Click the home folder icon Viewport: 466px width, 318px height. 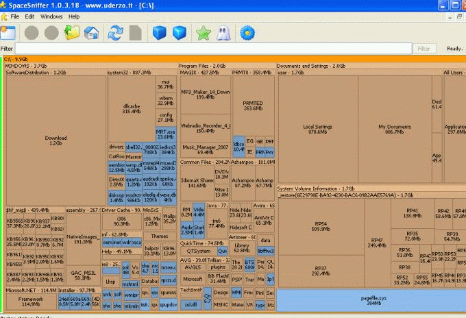91,32
